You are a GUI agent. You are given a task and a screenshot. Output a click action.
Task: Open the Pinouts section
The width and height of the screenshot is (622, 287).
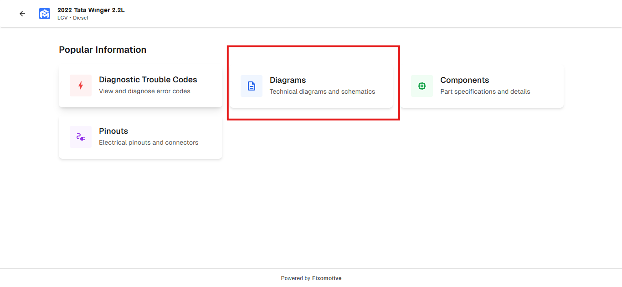tap(113, 131)
